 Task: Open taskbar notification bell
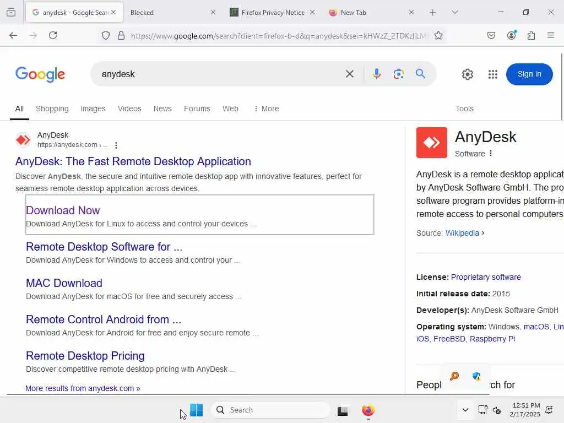tap(549, 410)
